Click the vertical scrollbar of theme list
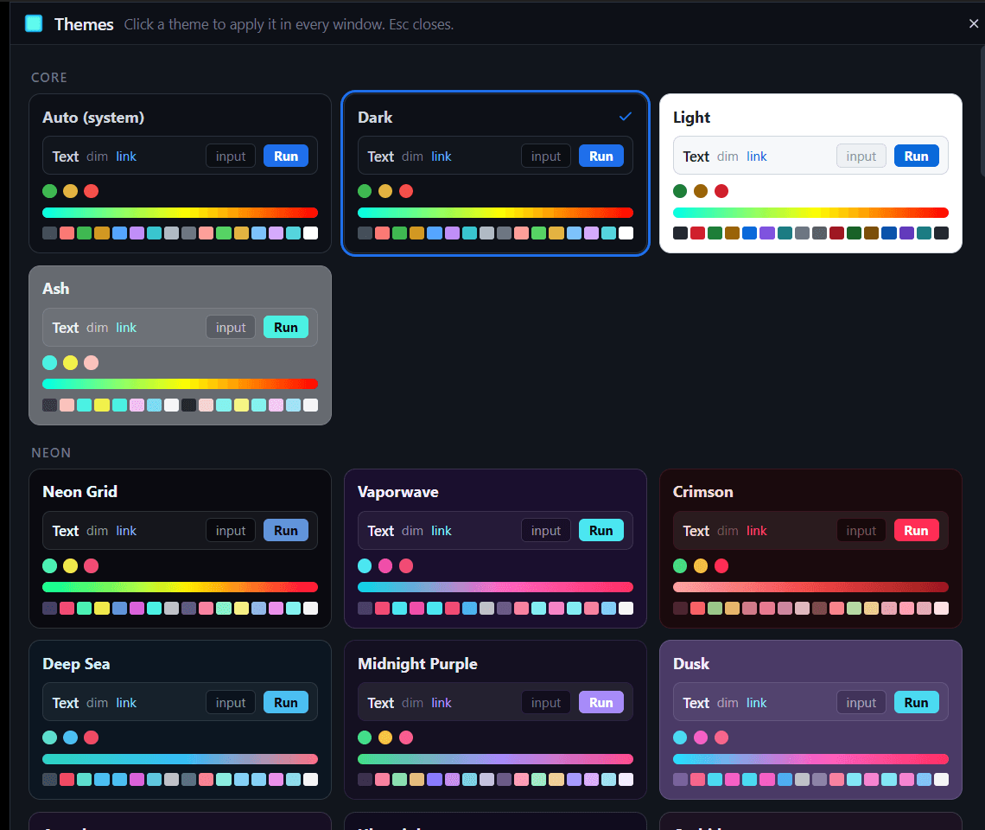 coord(982,111)
